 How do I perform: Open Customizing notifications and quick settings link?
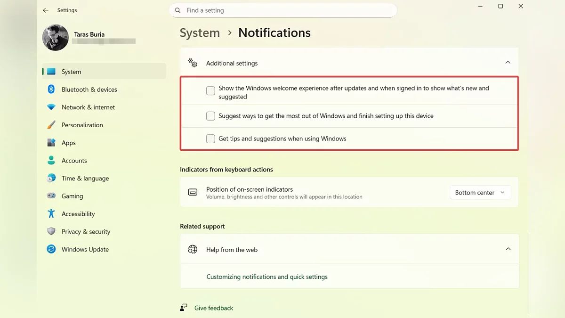tap(267, 277)
